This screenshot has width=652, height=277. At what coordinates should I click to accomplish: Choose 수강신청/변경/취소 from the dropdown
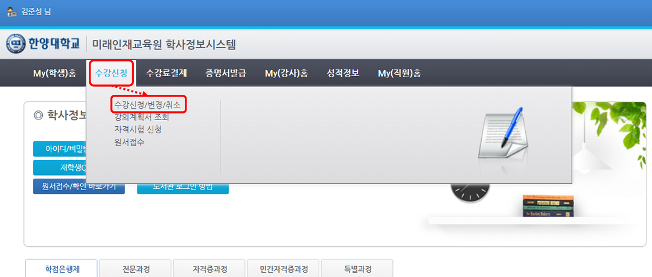[x=147, y=105]
